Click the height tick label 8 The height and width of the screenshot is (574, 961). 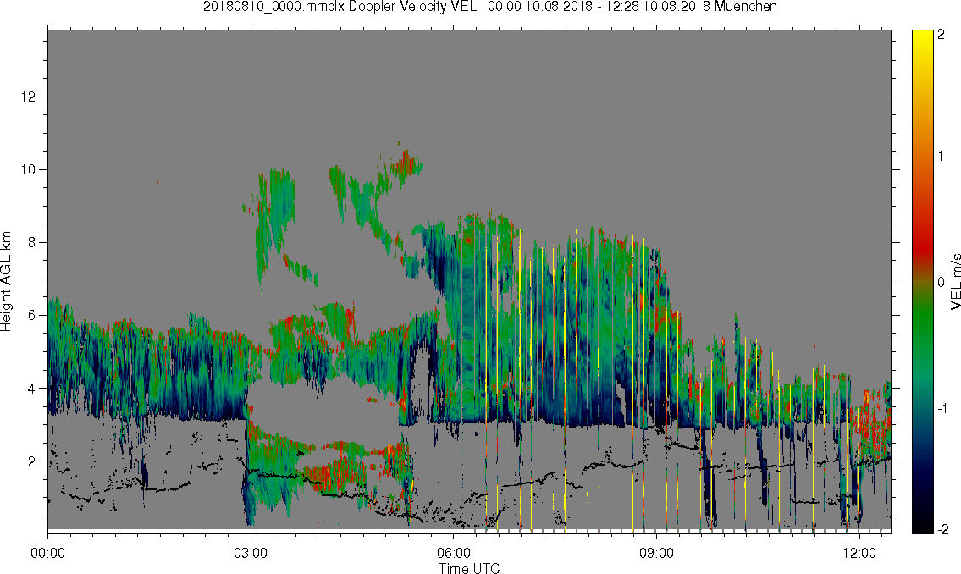[x=31, y=243]
